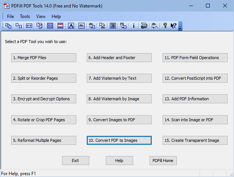Open 12. Convert PostScript into PDF

(195, 78)
